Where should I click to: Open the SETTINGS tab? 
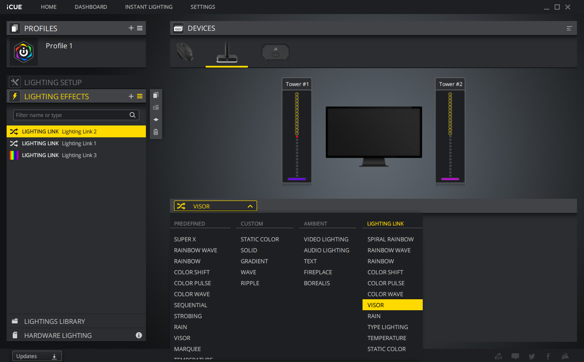203,7
